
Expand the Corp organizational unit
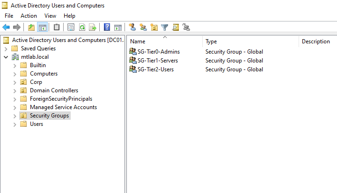pyautogui.click(x=15, y=83)
